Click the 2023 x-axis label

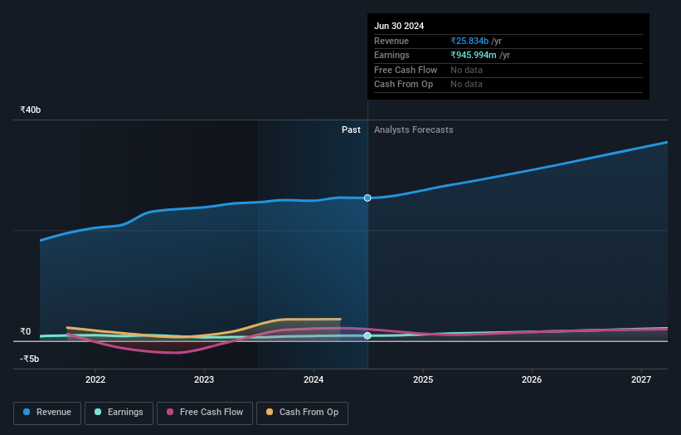[204, 379]
